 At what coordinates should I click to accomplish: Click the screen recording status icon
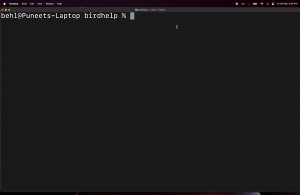[236, 4]
